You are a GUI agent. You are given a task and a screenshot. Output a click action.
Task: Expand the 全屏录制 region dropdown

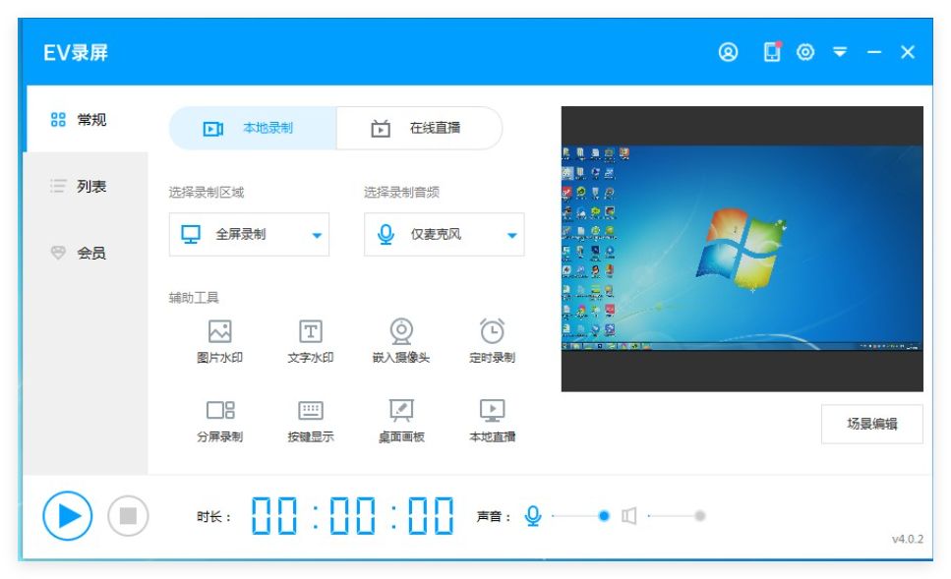[x=249, y=234]
